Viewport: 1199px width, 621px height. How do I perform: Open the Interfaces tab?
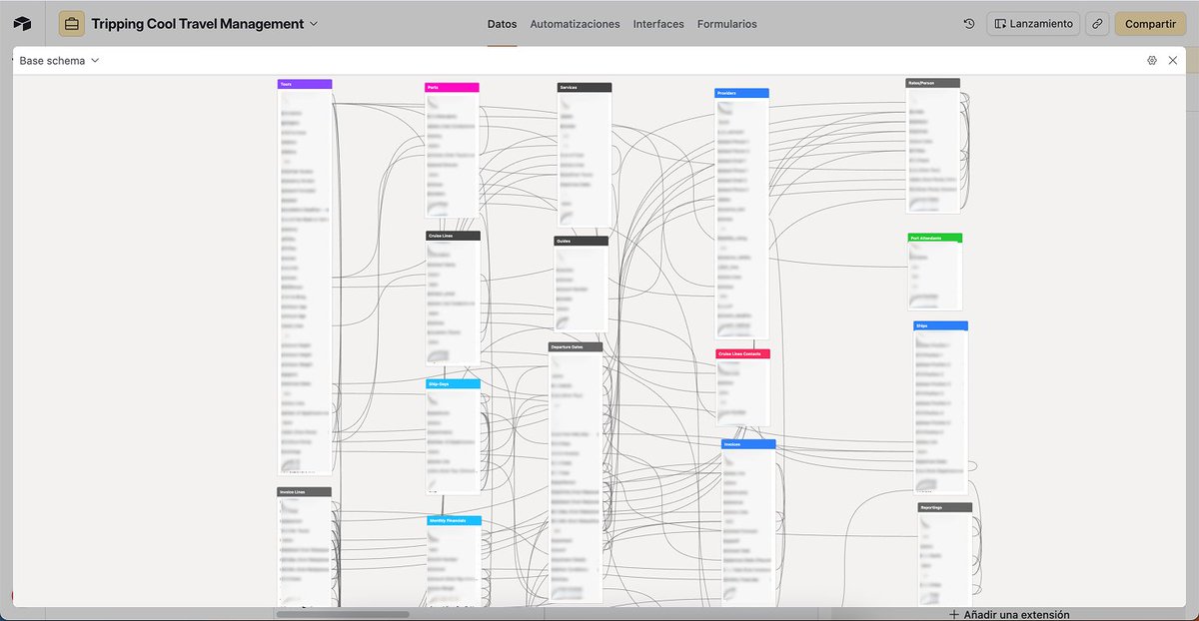658,24
